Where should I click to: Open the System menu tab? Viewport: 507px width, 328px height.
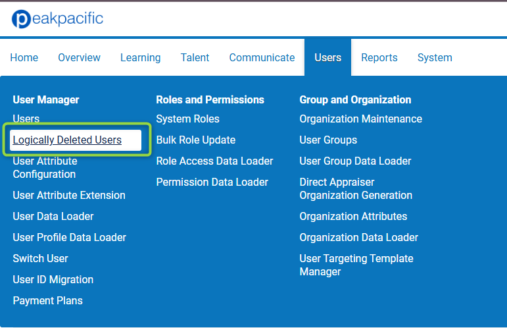click(x=435, y=58)
